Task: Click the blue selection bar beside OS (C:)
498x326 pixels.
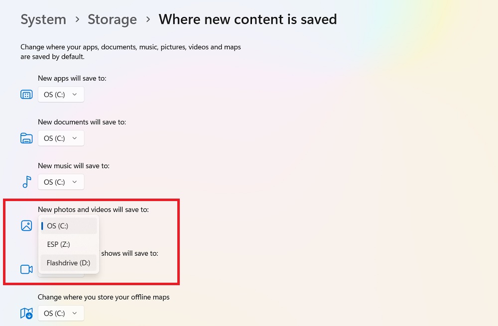Action: tap(42, 225)
